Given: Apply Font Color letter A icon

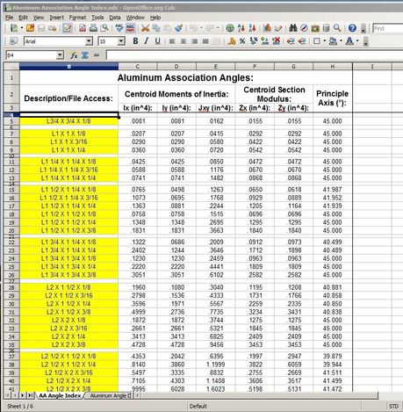Looking at the screenshot, I should (x=349, y=41).
